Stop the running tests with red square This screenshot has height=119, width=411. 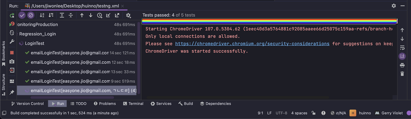[x=12, y=52]
